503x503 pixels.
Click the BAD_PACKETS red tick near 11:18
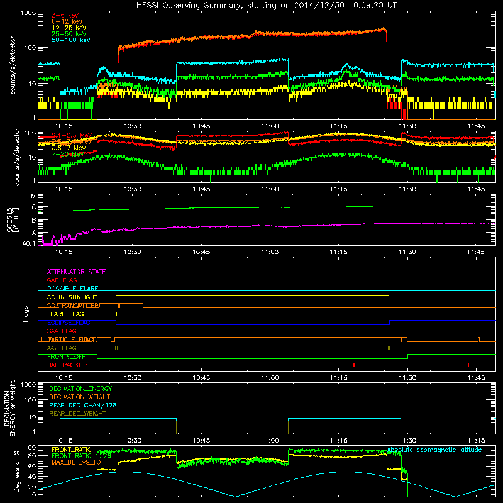pos(354,365)
